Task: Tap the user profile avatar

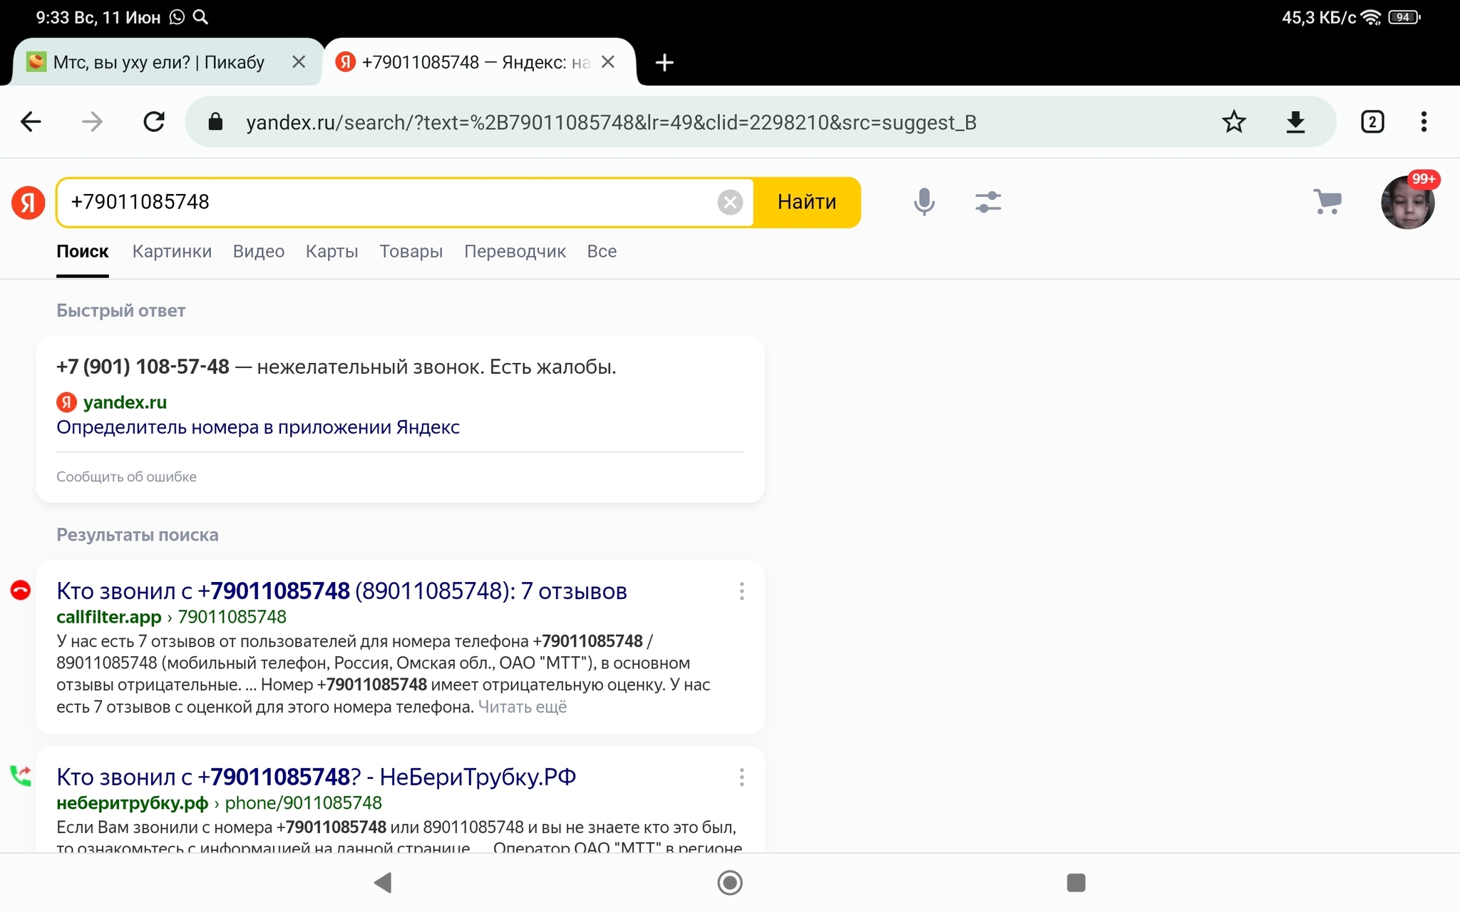Action: coord(1407,203)
